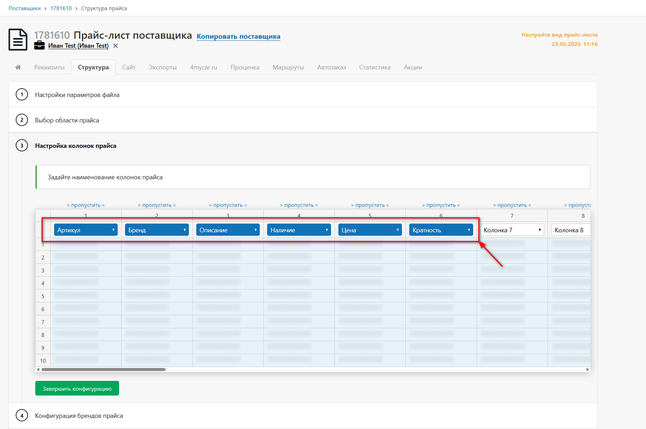Select table row number 10
The width and height of the screenshot is (646, 429).
43,361
